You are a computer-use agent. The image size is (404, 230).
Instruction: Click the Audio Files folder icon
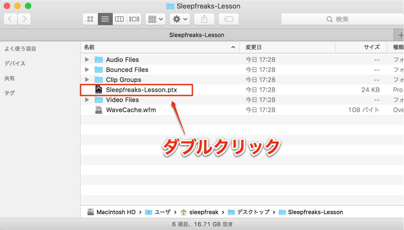(99, 60)
